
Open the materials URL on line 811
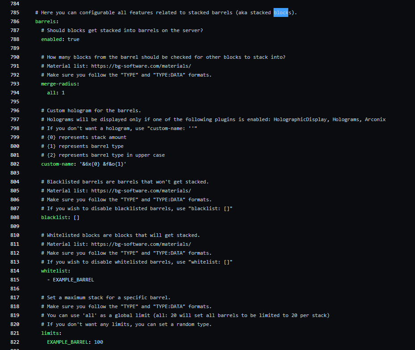(x=141, y=244)
